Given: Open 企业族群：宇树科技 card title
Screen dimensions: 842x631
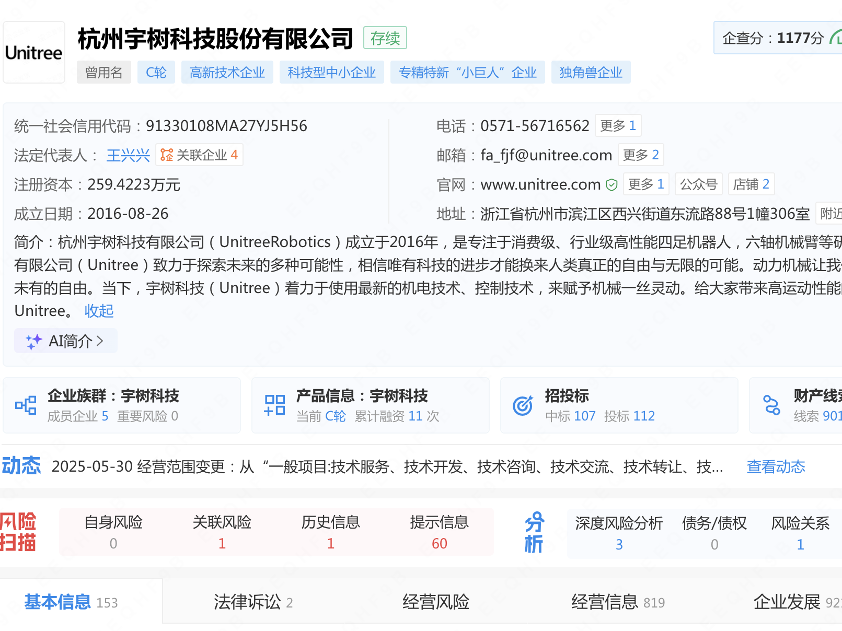Looking at the screenshot, I should (x=113, y=396).
